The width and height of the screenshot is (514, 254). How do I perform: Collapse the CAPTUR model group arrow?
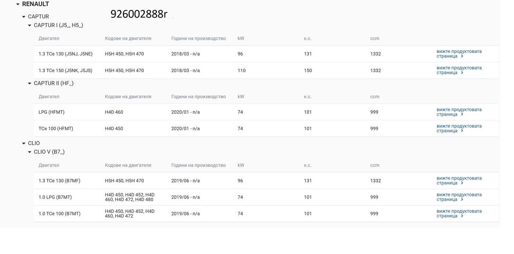pyautogui.click(x=24, y=16)
